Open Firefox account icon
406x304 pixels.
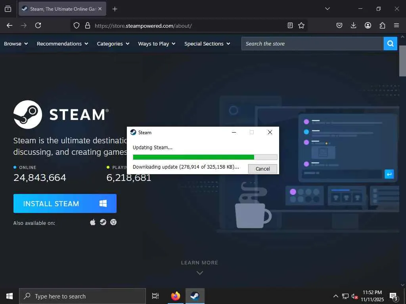[x=368, y=25]
